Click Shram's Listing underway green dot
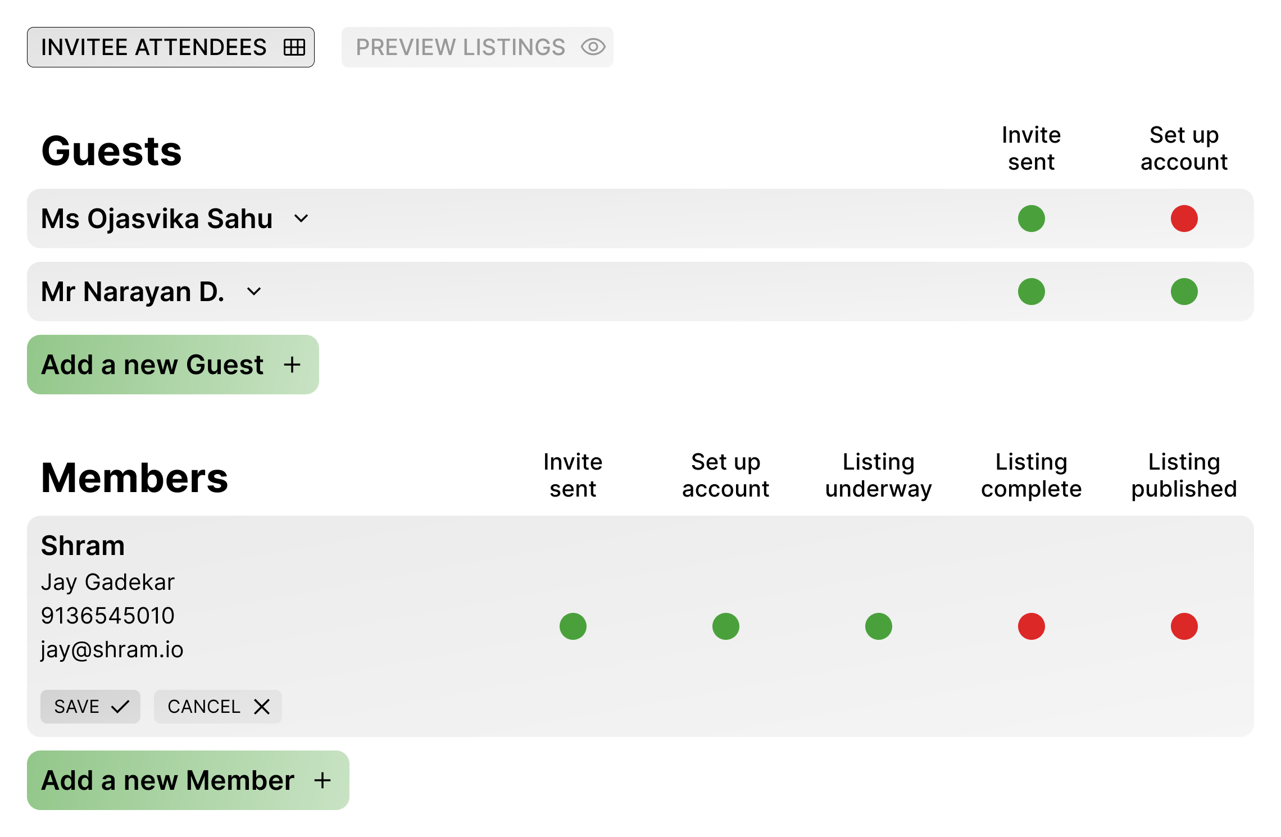Viewport: 1281px width, 837px height. tap(879, 626)
